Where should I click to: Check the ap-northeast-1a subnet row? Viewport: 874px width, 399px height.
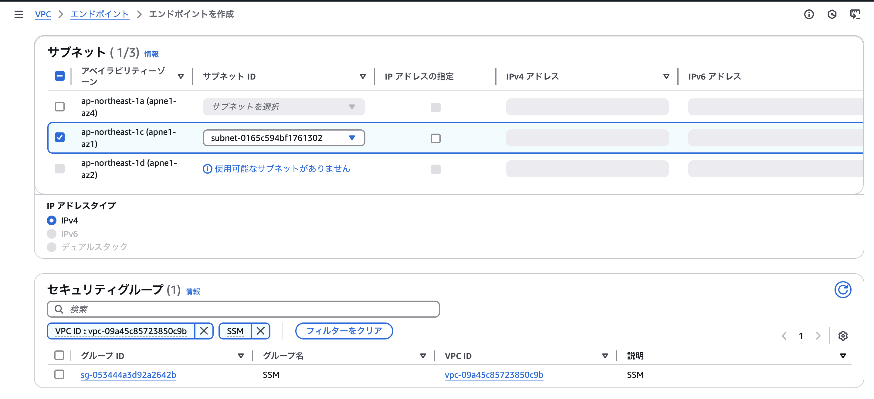pyautogui.click(x=60, y=107)
